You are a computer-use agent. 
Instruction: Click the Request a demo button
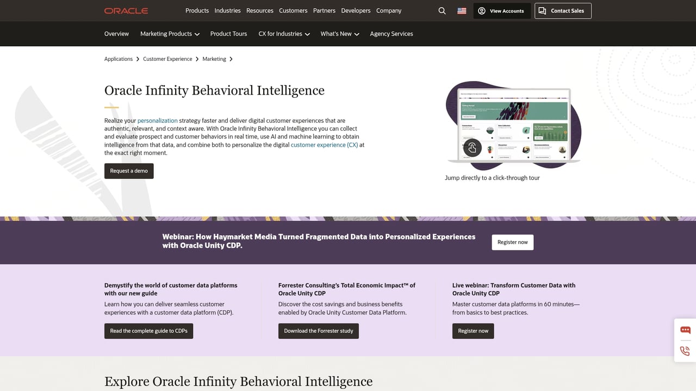pyautogui.click(x=129, y=171)
